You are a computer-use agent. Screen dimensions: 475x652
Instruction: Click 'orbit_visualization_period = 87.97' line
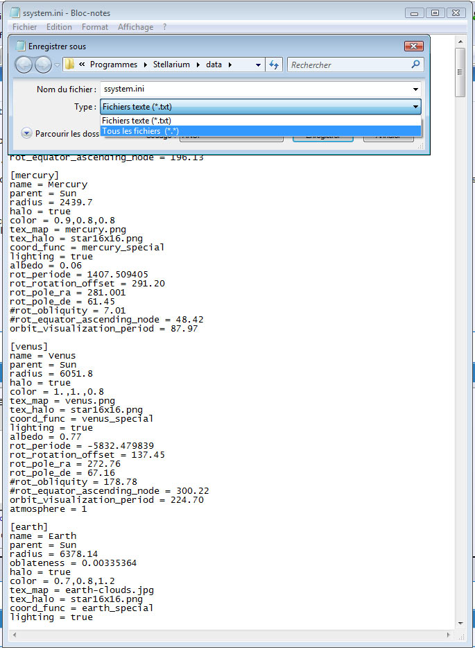tap(103, 329)
